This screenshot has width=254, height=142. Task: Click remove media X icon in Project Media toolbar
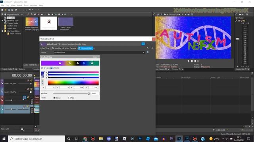point(38,15)
